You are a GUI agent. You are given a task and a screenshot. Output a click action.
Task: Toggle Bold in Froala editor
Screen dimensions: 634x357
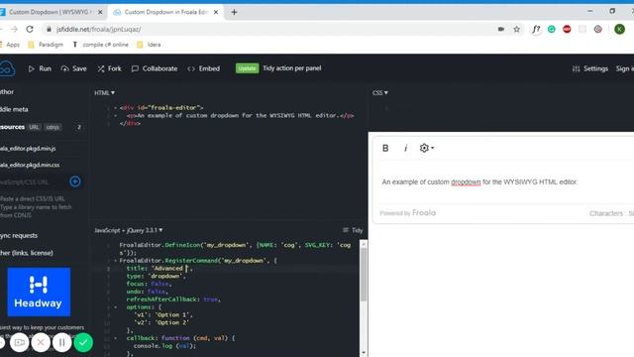tap(385, 148)
